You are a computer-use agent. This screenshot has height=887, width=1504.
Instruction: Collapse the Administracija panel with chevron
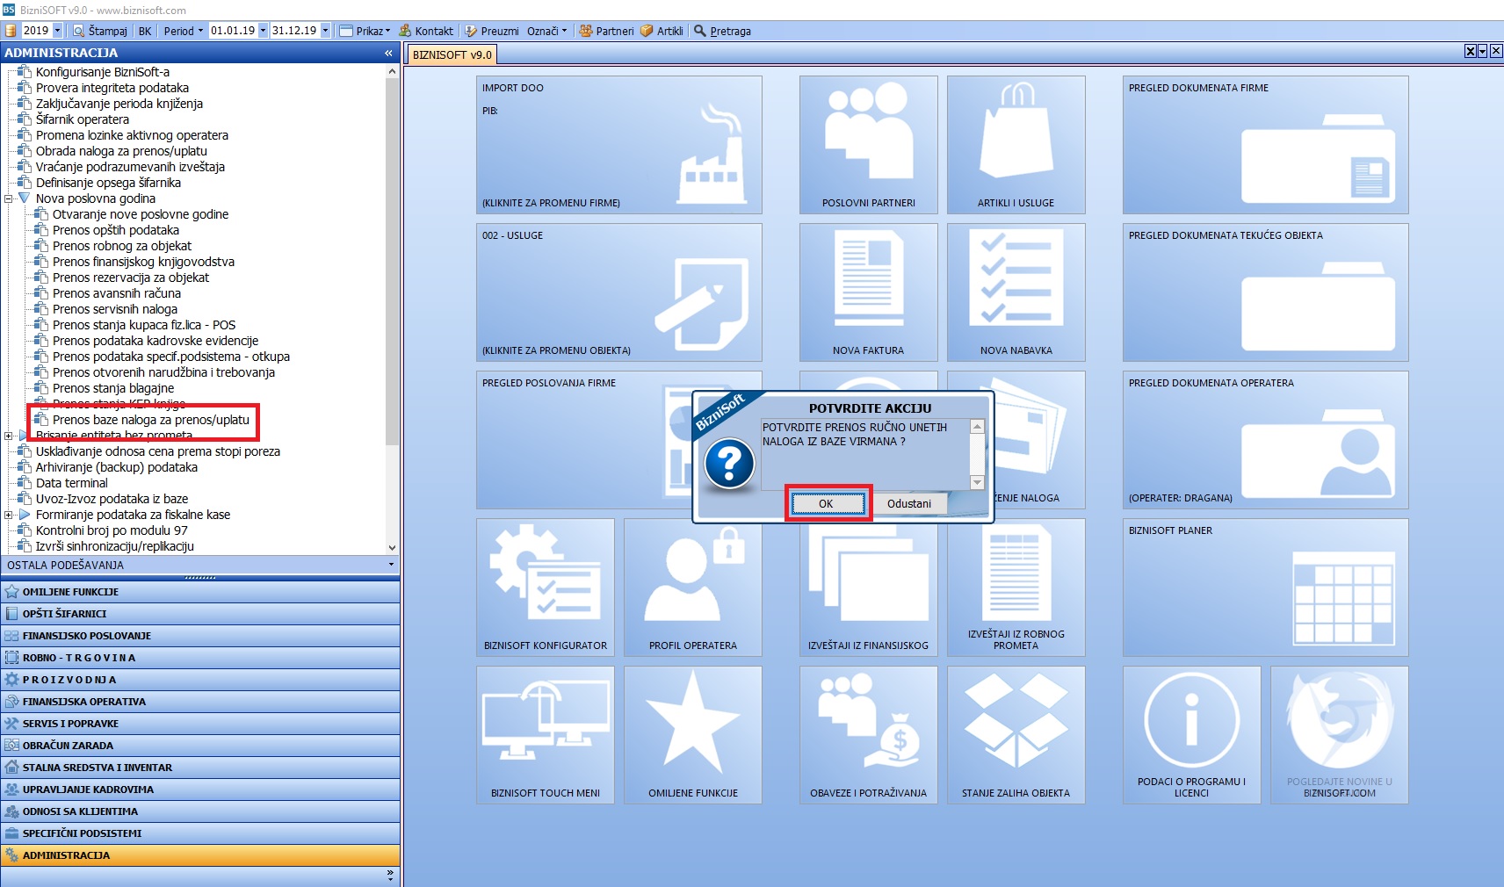pyautogui.click(x=388, y=53)
